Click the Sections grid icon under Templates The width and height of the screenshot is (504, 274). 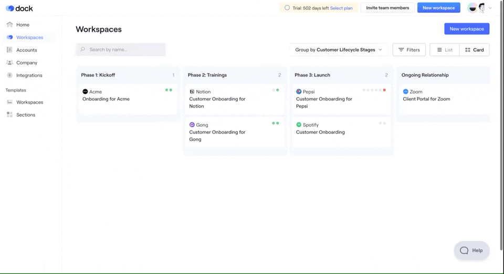(9, 115)
